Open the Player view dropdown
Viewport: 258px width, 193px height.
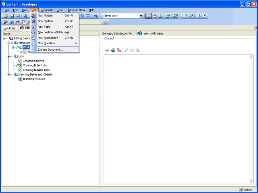click(x=141, y=16)
